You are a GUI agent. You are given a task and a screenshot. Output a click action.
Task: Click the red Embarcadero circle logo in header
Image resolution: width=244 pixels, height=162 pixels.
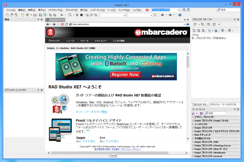[x=50, y=32]
